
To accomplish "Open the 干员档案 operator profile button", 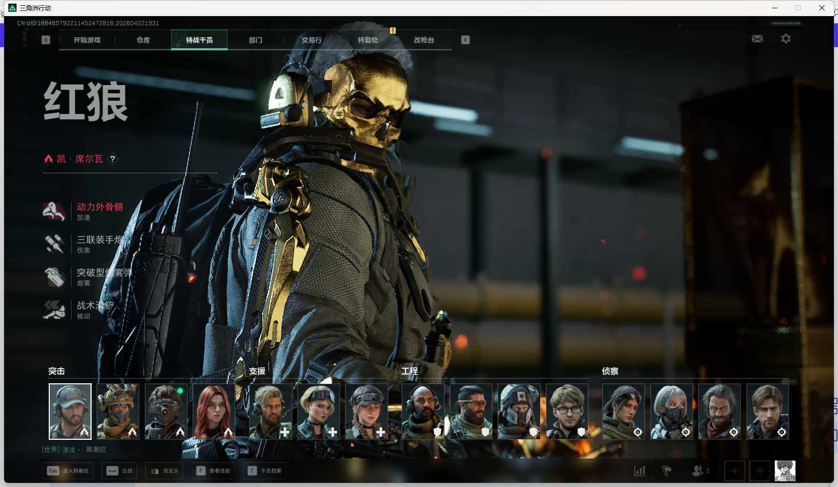I will (265, 471).
